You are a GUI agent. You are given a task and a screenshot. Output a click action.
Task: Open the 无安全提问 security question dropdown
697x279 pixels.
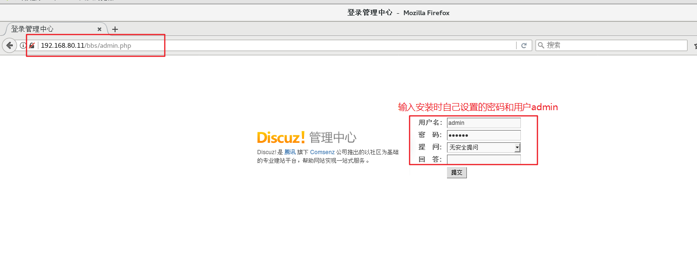(x=483, y=148)
